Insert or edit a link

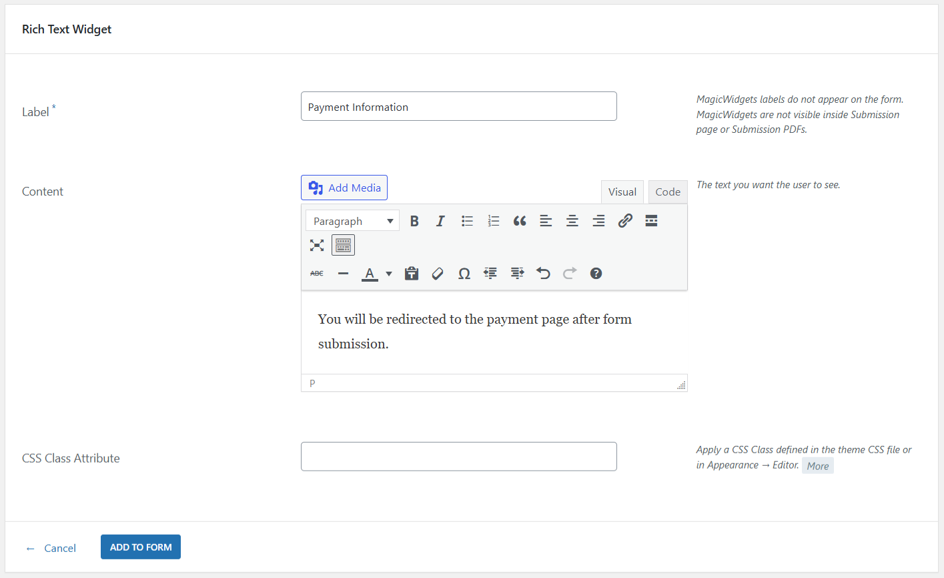[x=625, y=221]
